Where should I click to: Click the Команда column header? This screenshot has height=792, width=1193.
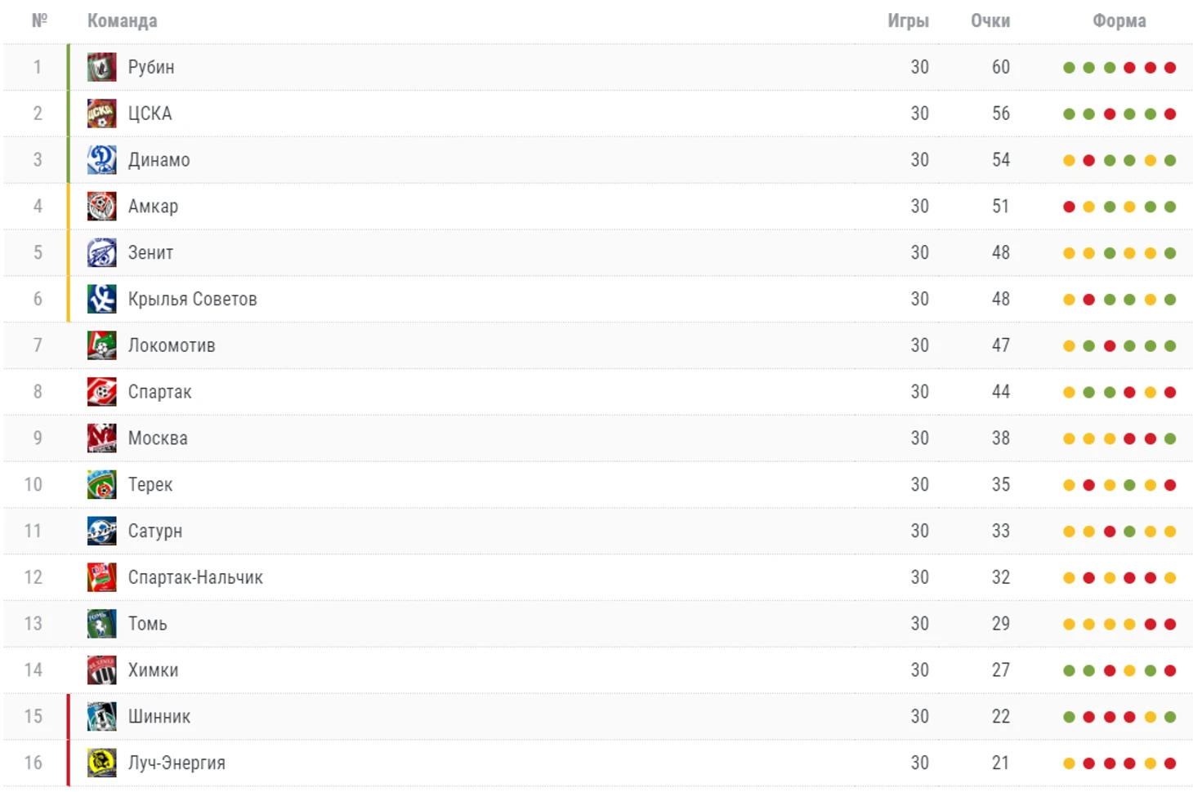coord(123,21)
